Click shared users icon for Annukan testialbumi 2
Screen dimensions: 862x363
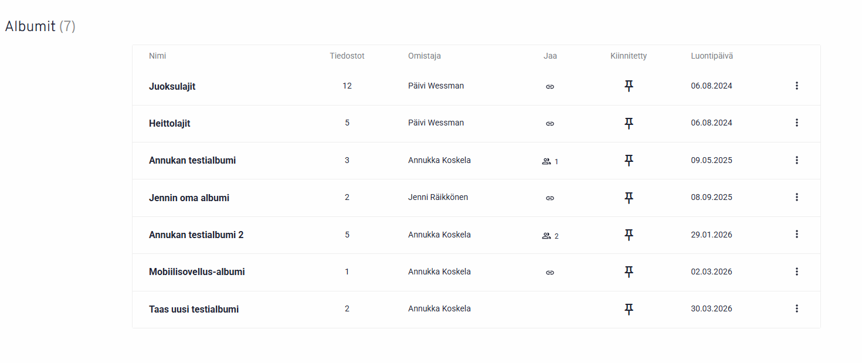pyautogui.click(x=547, y=236)
